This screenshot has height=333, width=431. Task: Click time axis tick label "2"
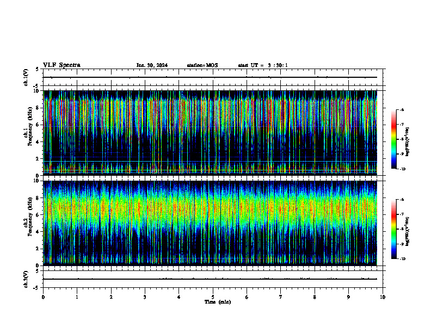click(x=111, y=297)
